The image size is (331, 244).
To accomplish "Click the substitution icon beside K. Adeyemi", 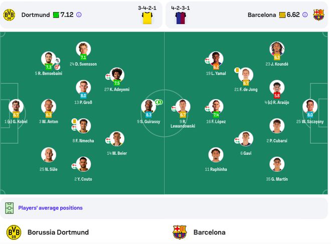I will pyautogui.click(x=108, y=76).
